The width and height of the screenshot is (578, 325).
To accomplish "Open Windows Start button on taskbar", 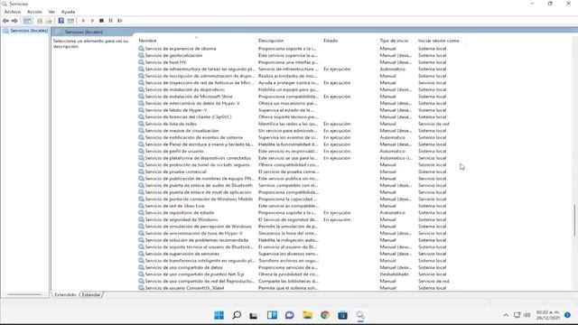I will 219,315.
